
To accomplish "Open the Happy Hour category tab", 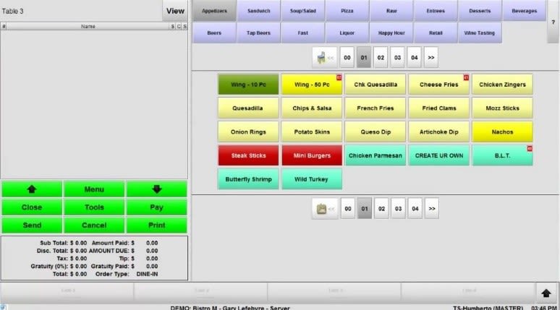I will (391, 33).
